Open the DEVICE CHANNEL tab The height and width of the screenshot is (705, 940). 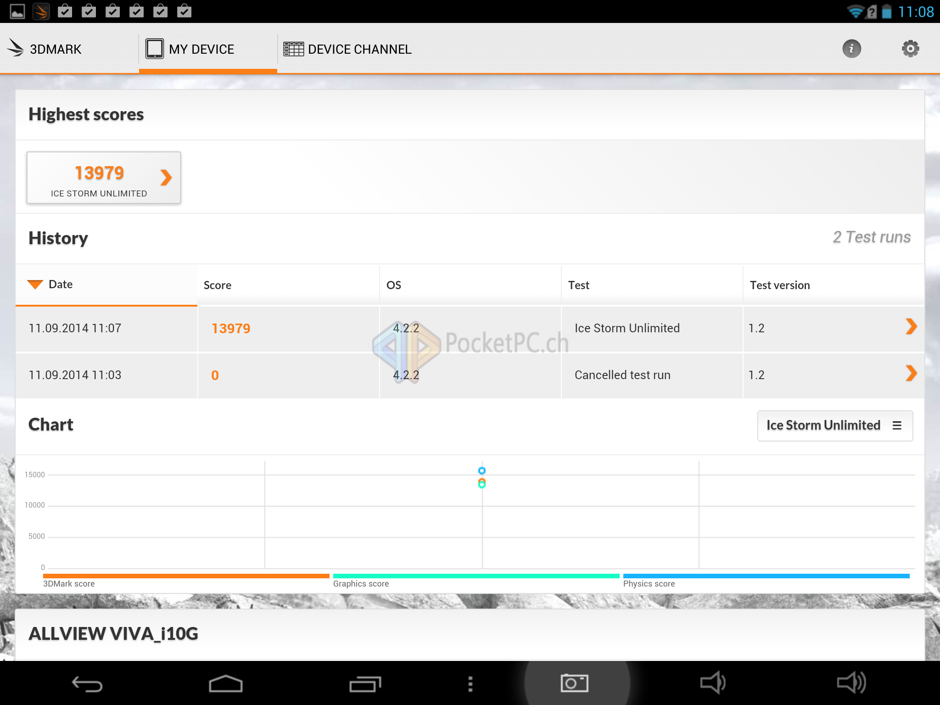coord(347,49)
